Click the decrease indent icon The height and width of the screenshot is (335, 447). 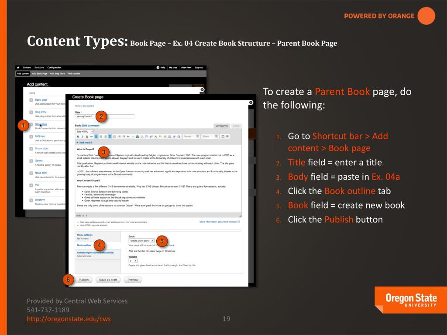coord(120,137)
